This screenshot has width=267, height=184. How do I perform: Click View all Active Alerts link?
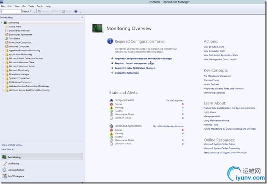coord(214,47)
